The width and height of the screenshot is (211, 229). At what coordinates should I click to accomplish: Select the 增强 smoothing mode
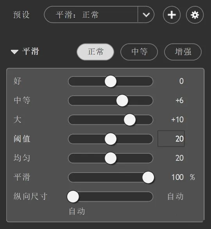(x=183, y=52)
